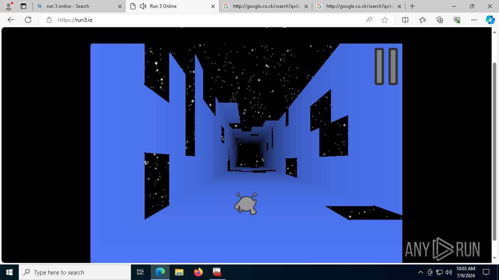Screen dimensions: 499x280
Task: Open the Windows Start menu
Action: tap(9, 272)
